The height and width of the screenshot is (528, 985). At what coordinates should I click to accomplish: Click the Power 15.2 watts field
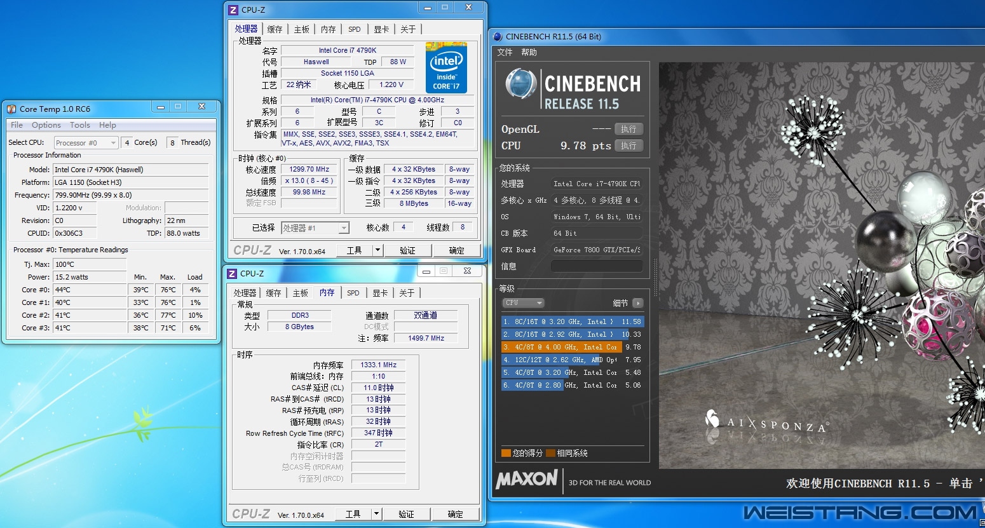point(90,277)
